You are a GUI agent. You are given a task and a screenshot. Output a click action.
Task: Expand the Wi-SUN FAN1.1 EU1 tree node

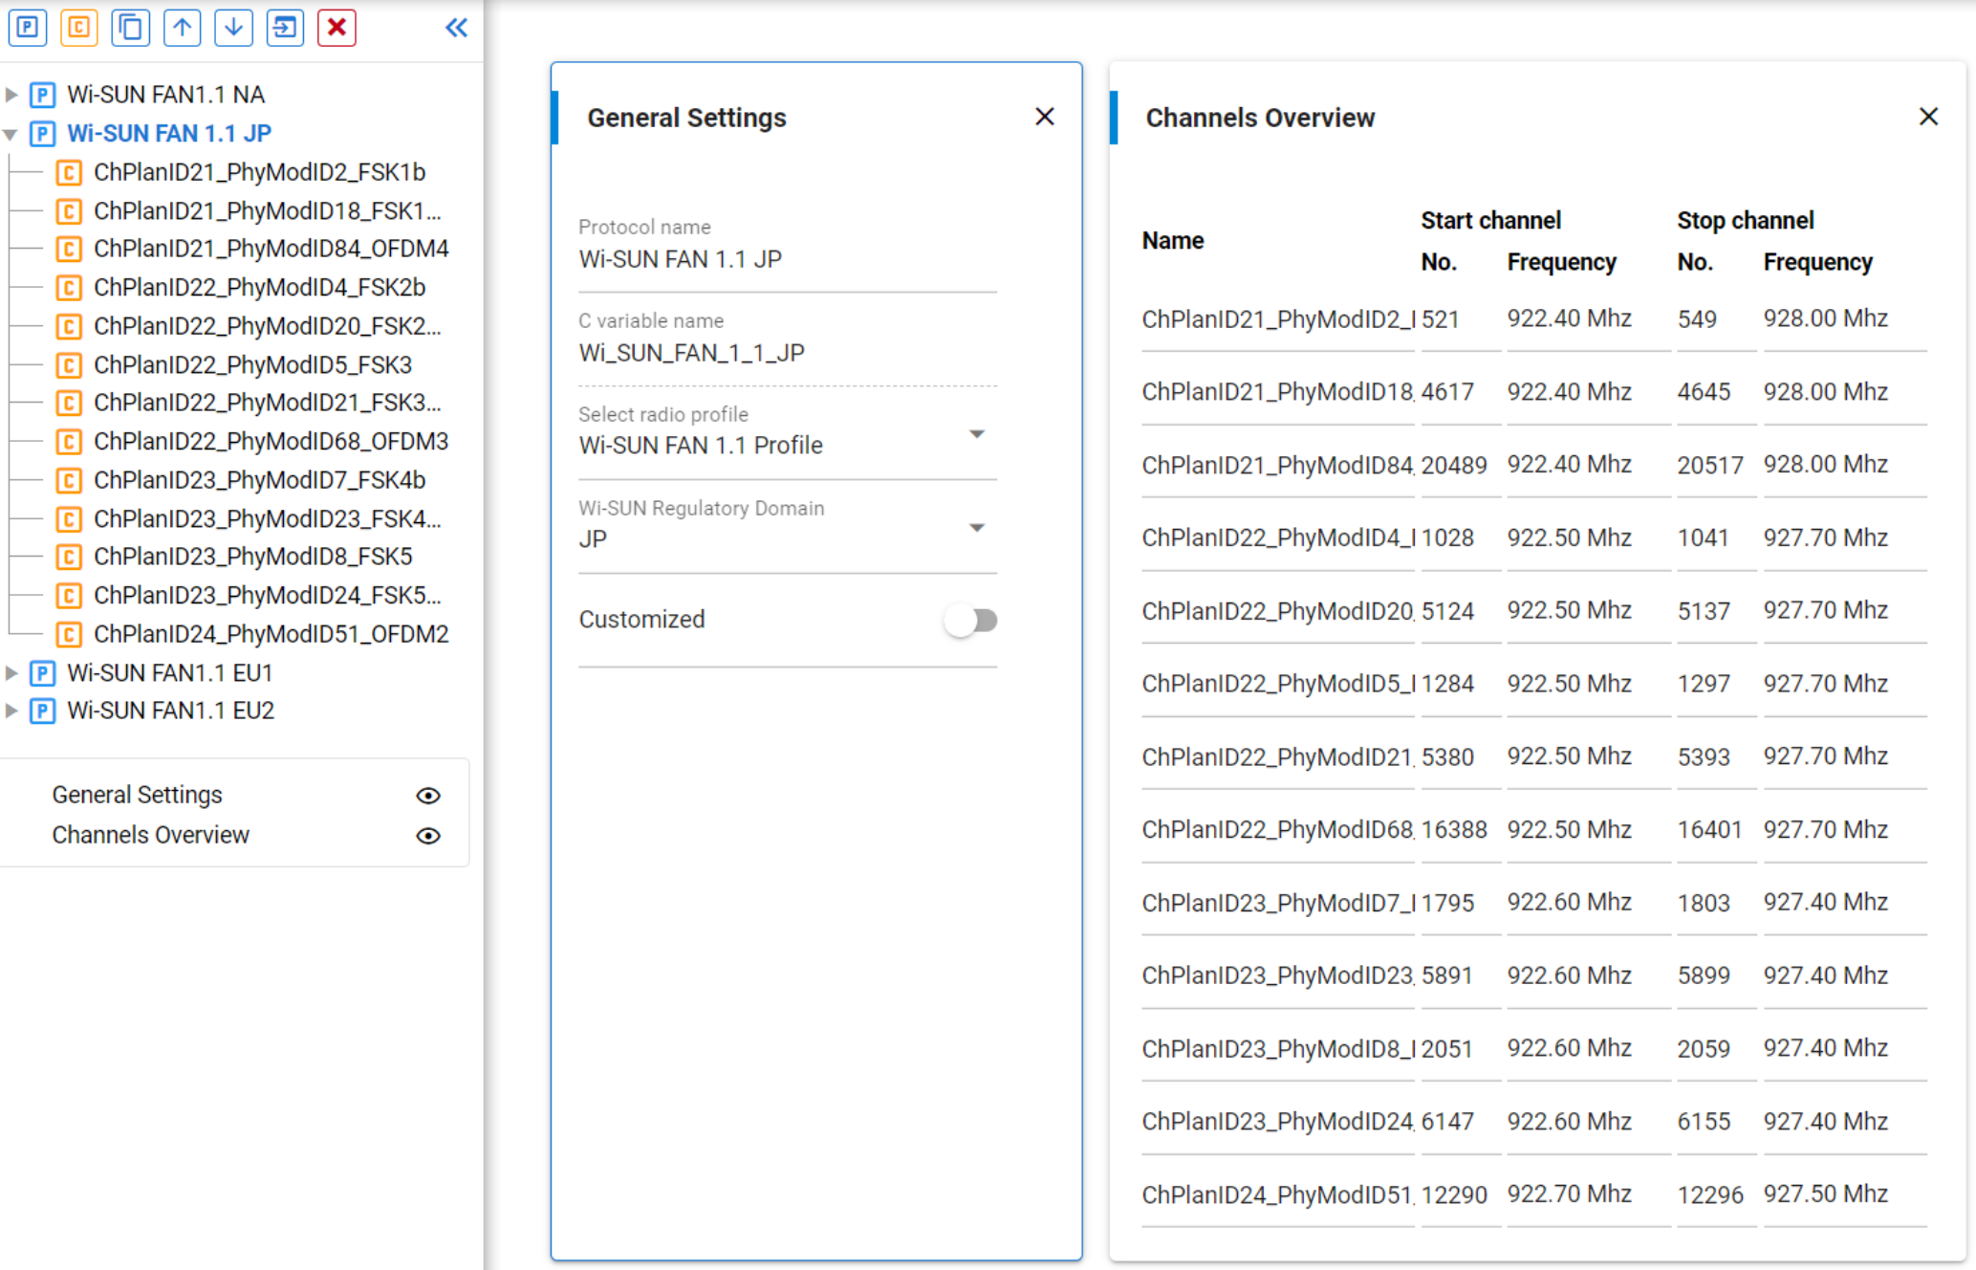(11, 673)
